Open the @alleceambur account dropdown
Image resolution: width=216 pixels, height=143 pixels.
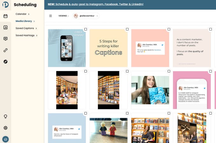point(86,16)
